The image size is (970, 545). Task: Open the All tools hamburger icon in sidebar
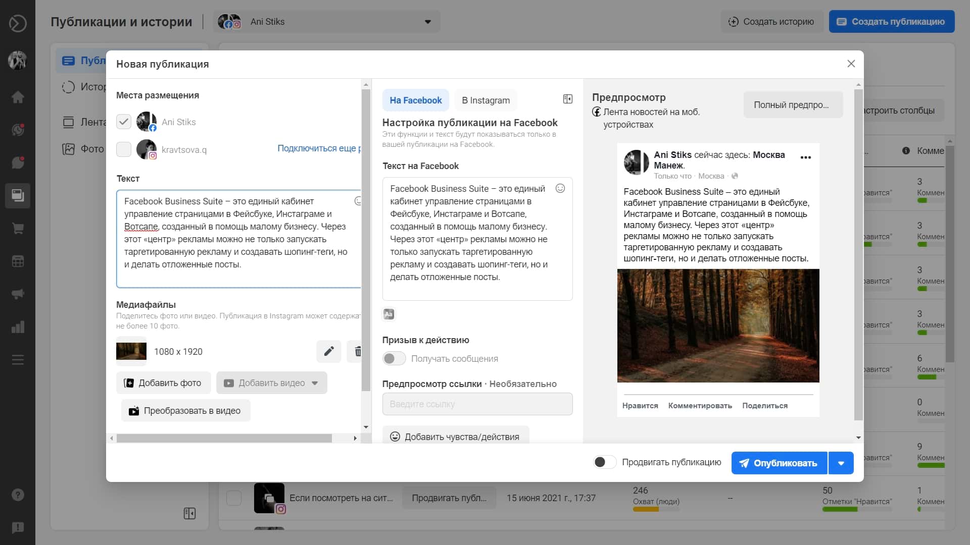(x=18, y=360)
